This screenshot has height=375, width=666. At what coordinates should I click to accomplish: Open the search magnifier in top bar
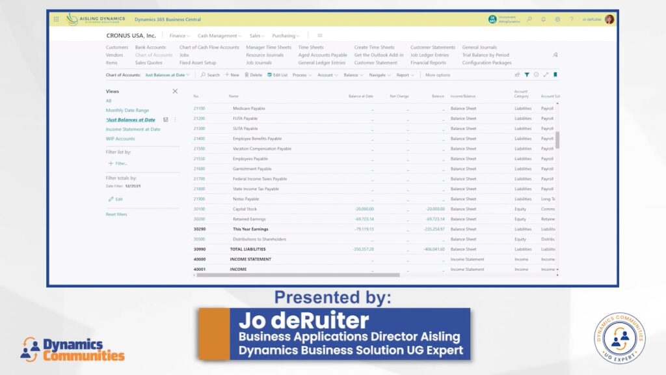[529, 19]
